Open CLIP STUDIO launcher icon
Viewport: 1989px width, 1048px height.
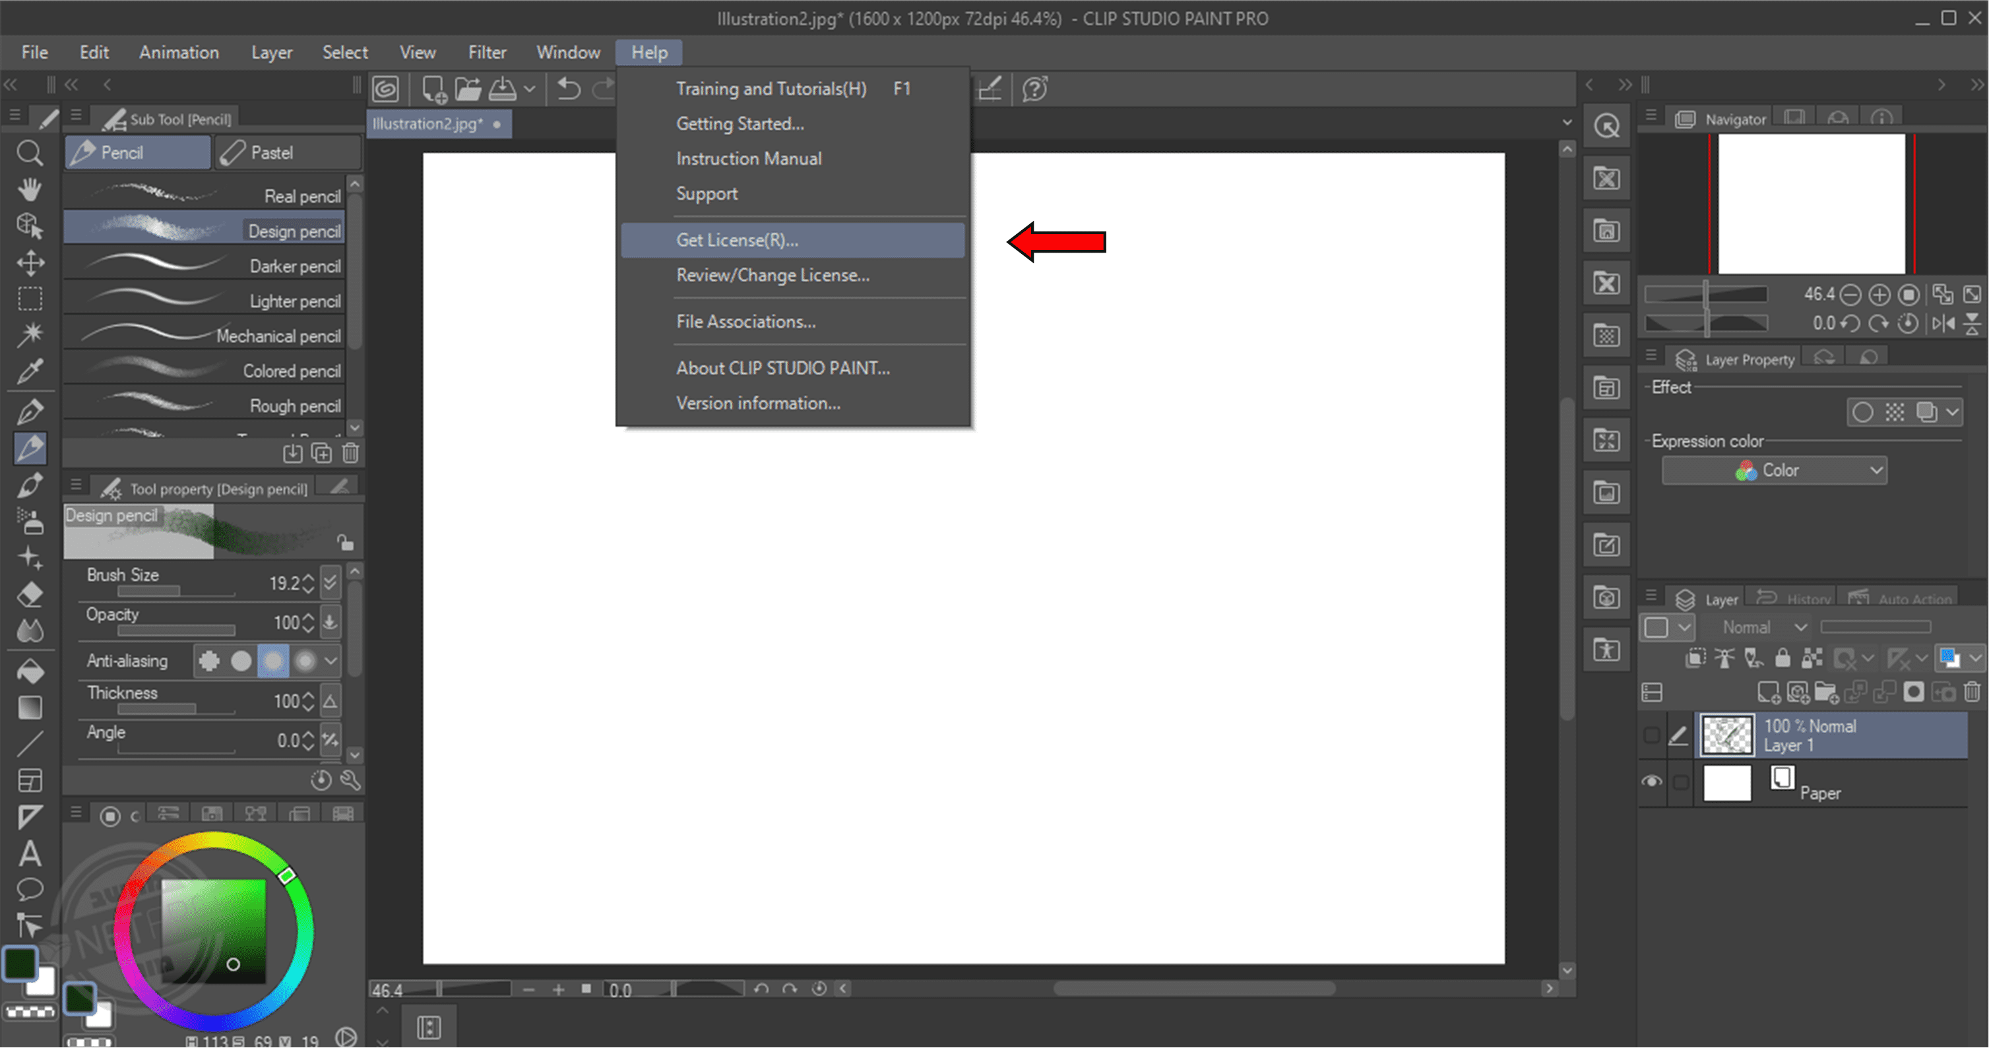(385, 89)
